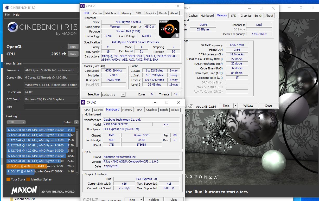Open the Help menu in Cinebench

[x=16, y=15]
